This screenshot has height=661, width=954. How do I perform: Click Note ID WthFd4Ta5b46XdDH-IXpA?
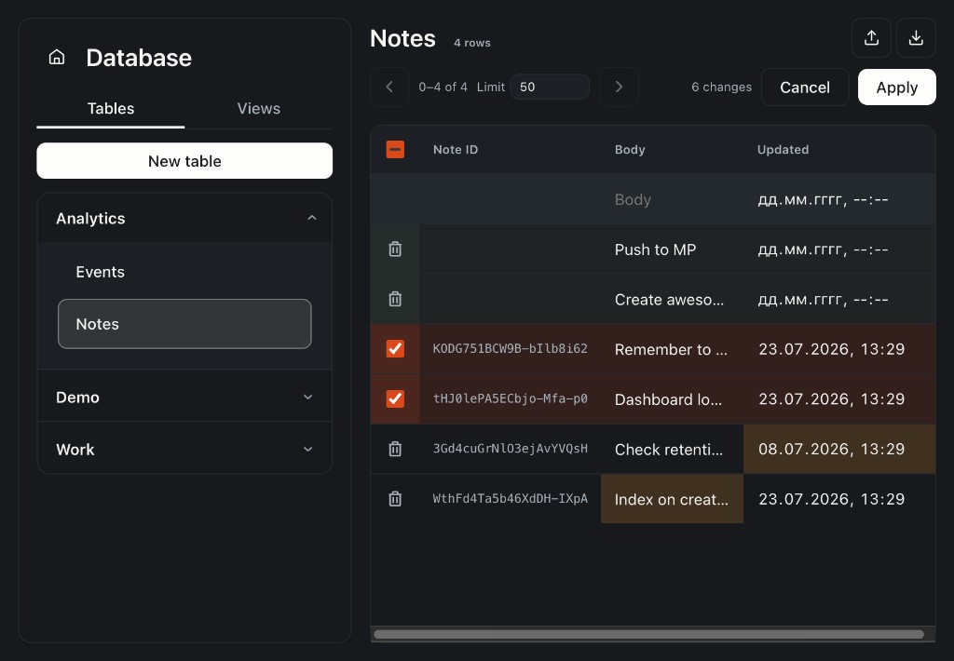click(510, 498)
